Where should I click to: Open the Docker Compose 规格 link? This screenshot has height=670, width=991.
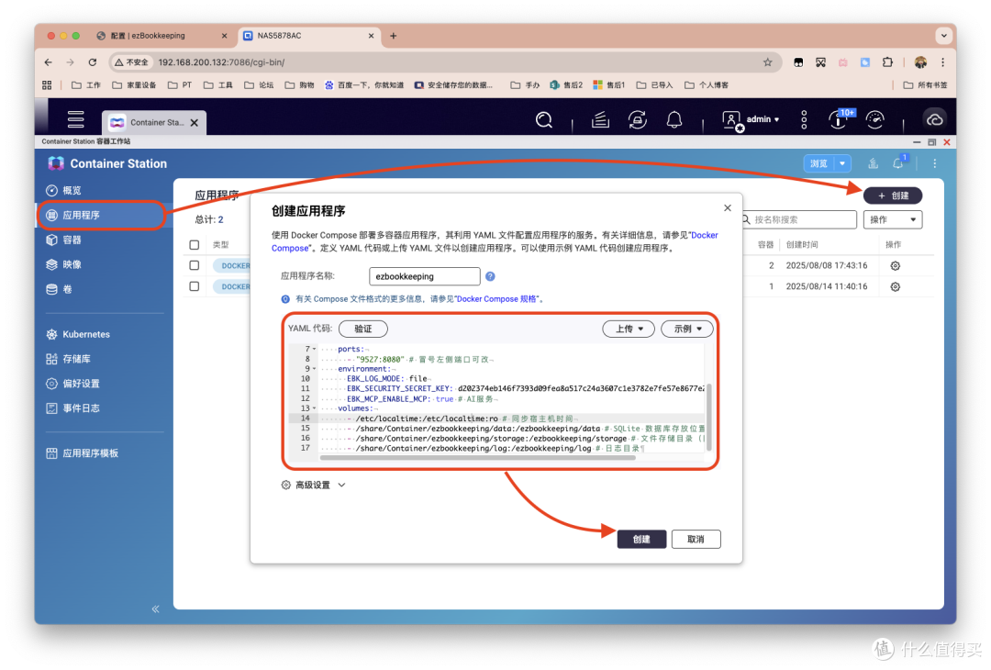pyautogui.click(x=496, y=299)
